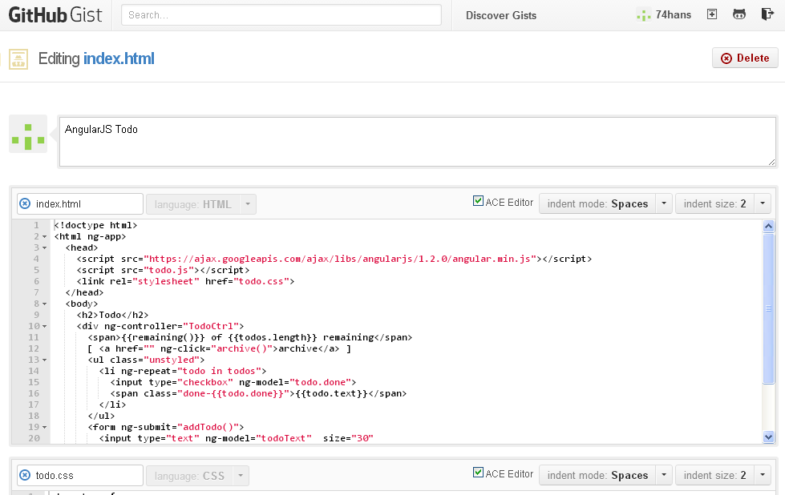The height and width of the screenshot is (495, 785).
Task: Open the new gist plus icon
Action: (712, 14)
